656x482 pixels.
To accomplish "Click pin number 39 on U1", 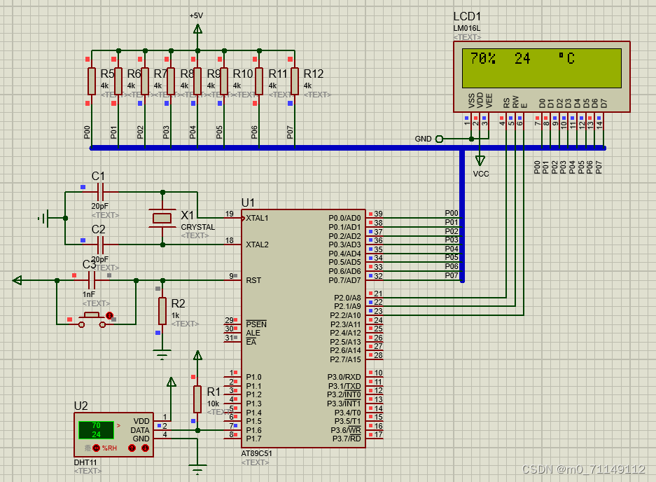I will click(x=378, y=214).
